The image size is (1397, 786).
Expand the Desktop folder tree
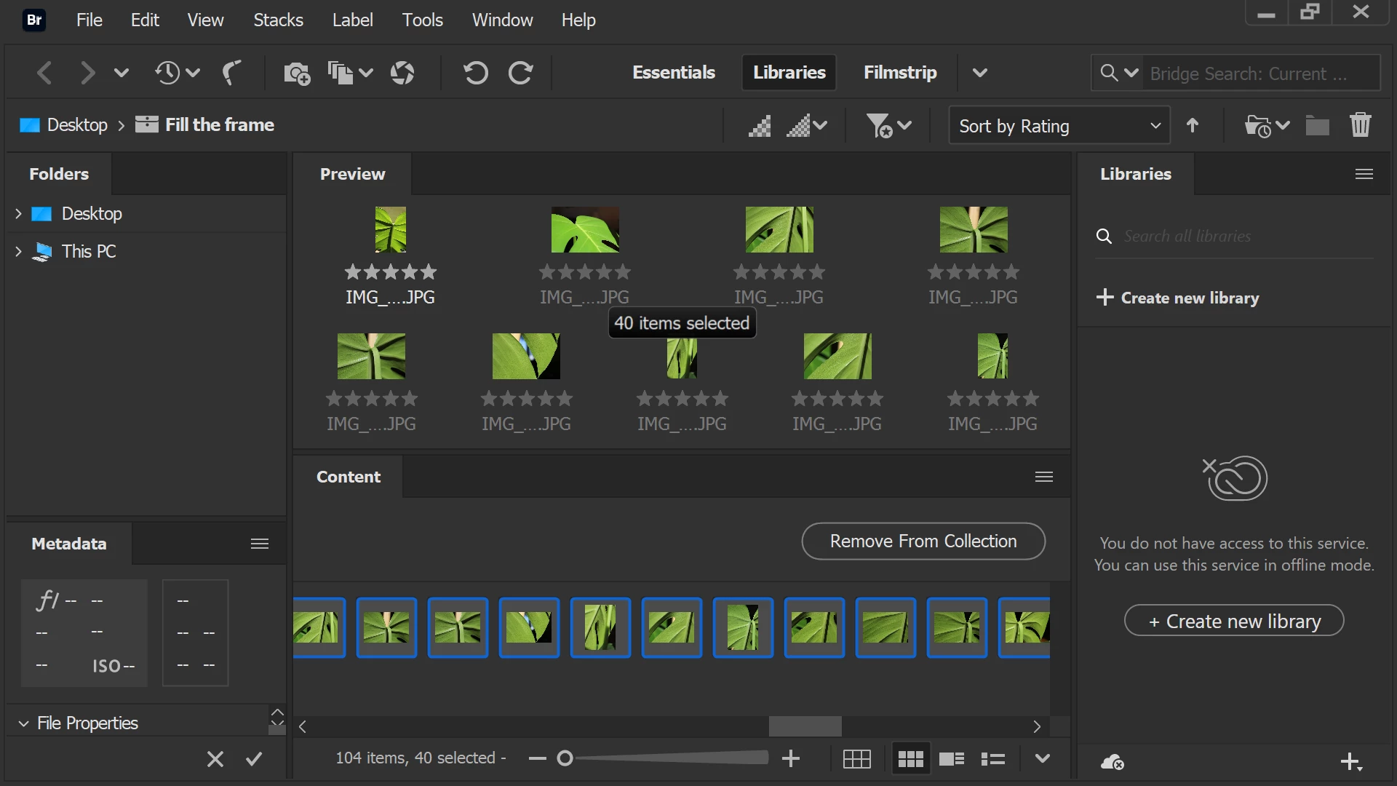[18, 214]
